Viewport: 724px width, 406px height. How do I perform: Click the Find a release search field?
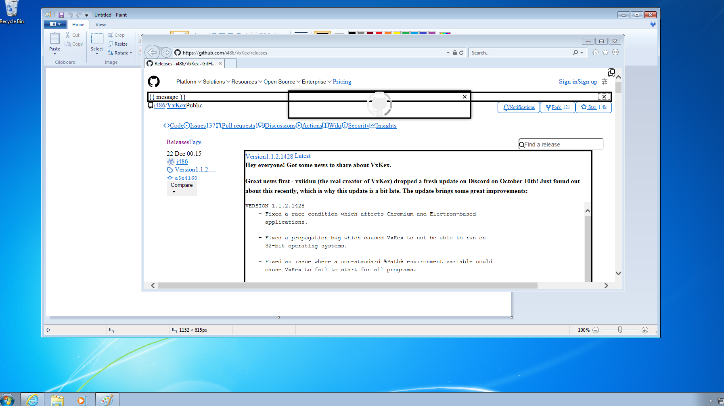click(x=561, y=144)
